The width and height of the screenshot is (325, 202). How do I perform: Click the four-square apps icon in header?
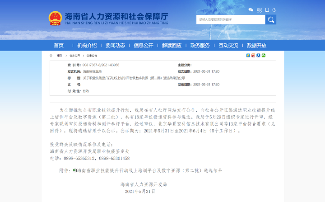259,9
